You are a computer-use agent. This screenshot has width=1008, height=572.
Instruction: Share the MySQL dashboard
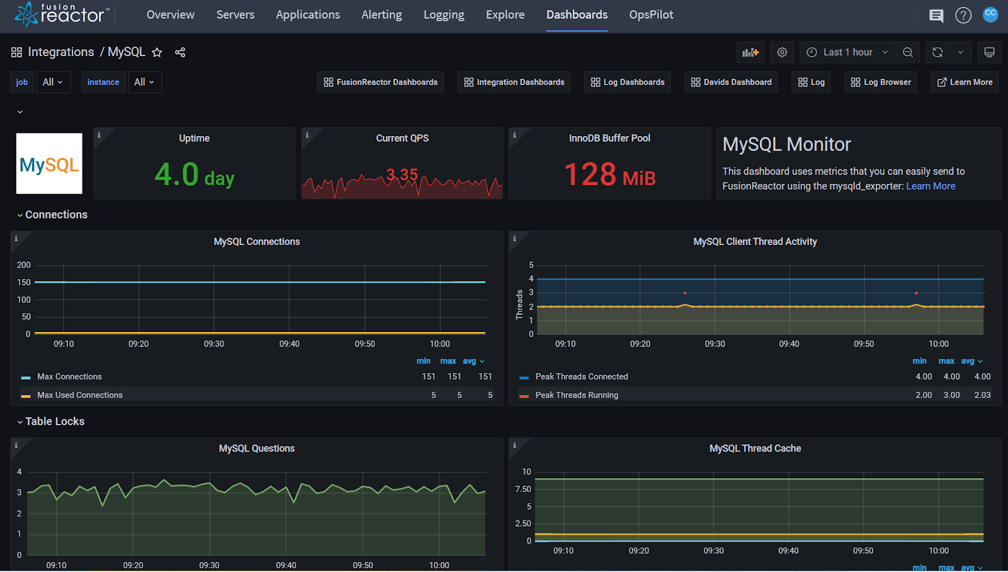180,52
